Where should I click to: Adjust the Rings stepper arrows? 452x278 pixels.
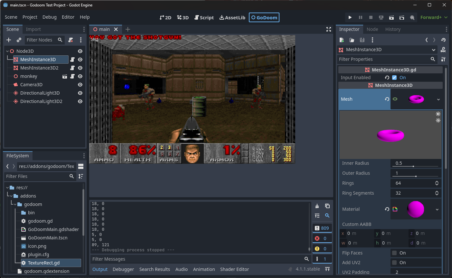tap(437, 183)
